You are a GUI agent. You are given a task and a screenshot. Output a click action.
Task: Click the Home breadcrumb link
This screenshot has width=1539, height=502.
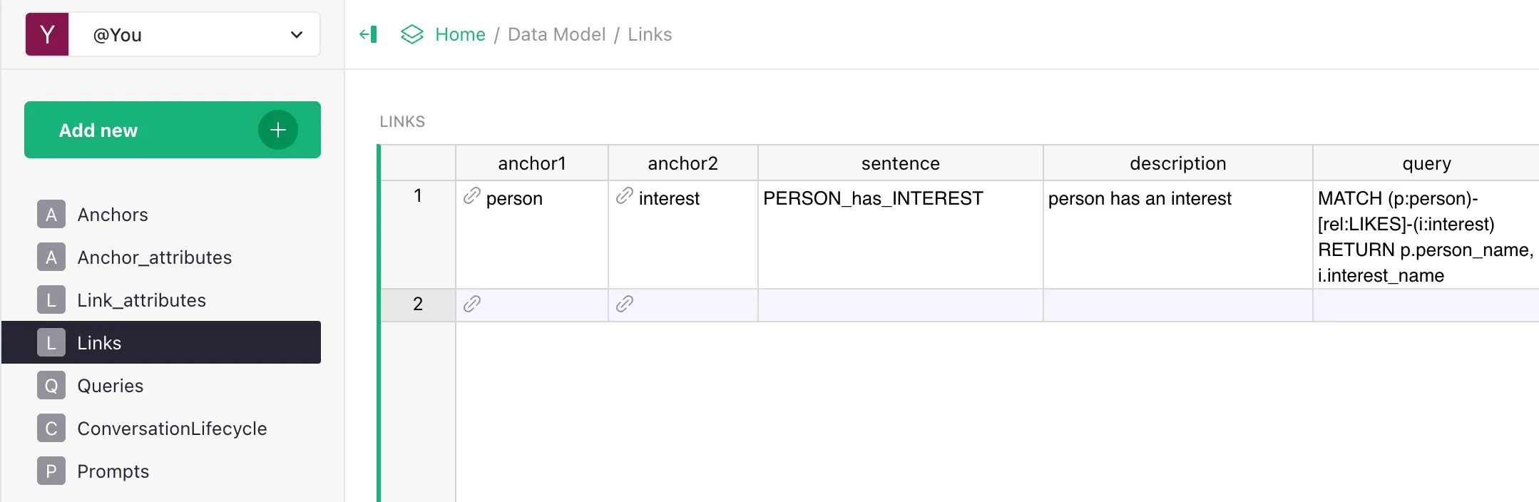point(460,34)
